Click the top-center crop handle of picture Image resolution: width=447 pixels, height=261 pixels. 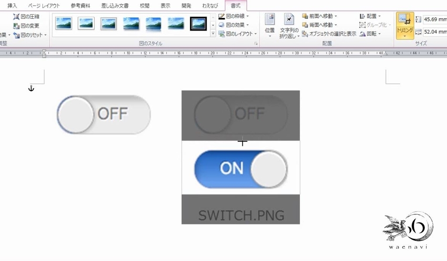(x=243, y=141)
